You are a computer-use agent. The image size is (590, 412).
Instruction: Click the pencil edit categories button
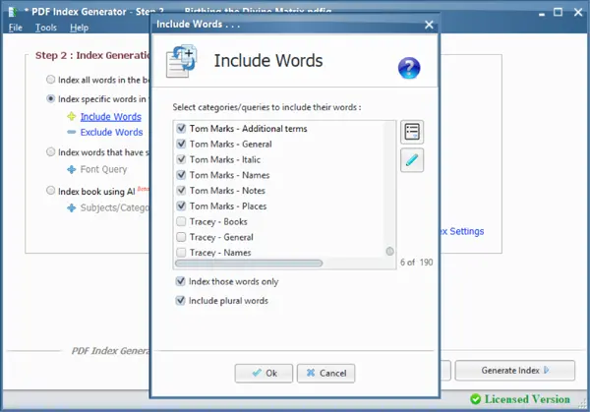412,160
